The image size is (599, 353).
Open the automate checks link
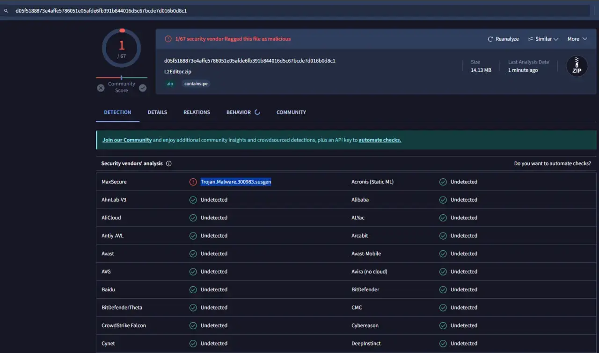tap(380, 140)
